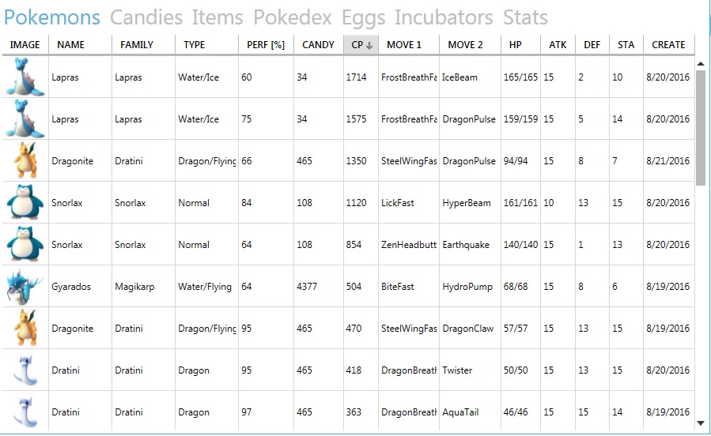Sort table by PERF [%] column

266,45
